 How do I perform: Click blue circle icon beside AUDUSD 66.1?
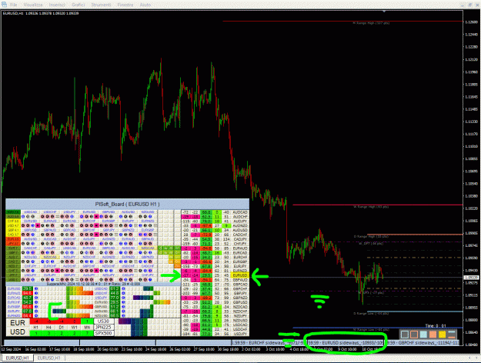123,311
